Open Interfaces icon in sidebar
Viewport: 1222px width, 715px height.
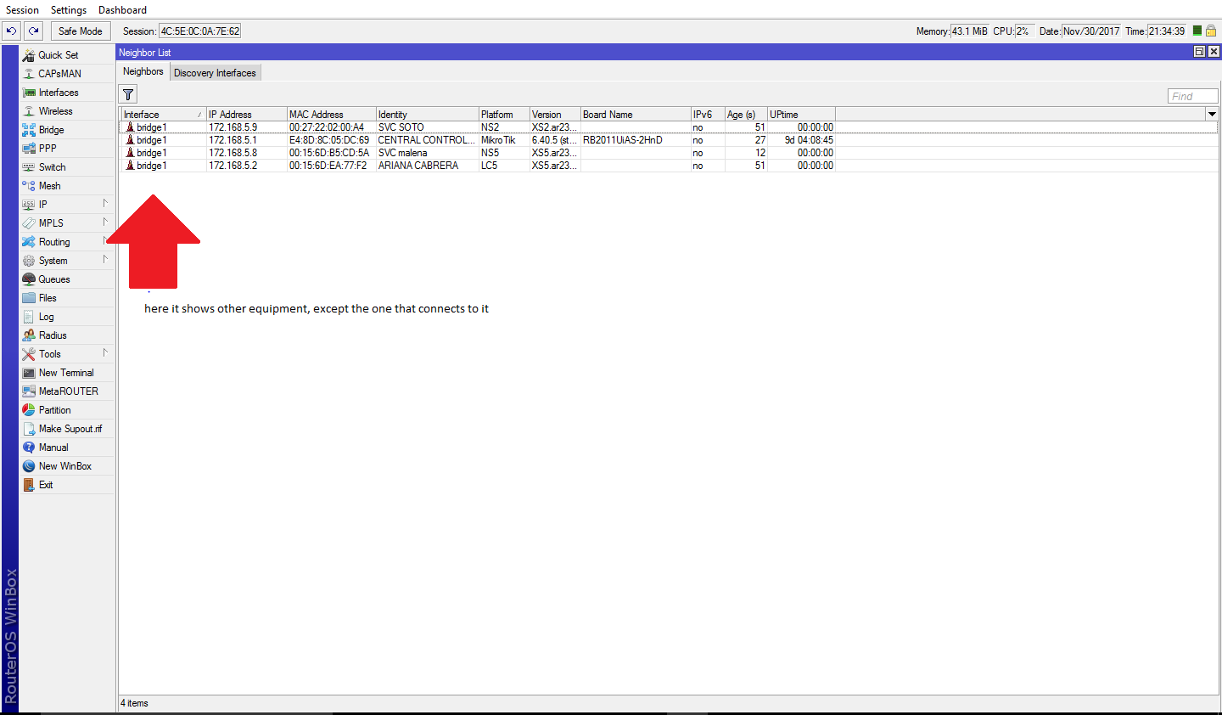pyautogui.click(x=29, y=93)
